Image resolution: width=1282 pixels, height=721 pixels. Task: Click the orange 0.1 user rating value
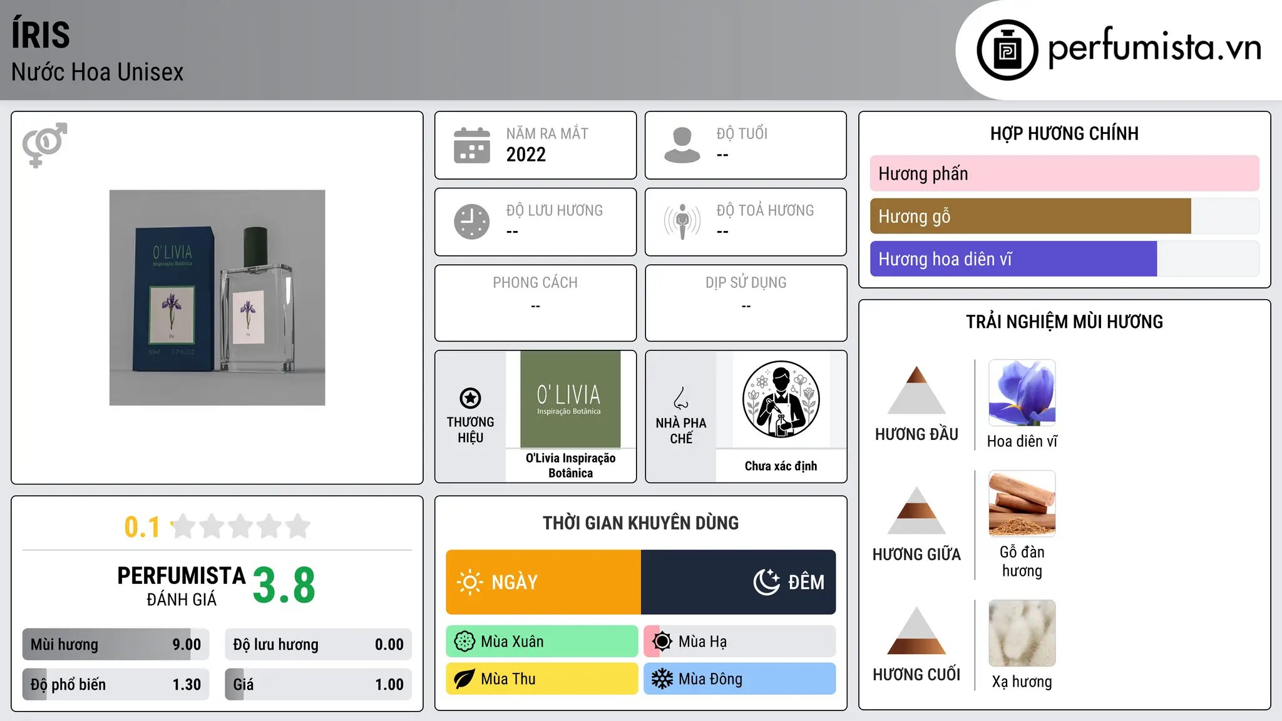tap(142, 527)
